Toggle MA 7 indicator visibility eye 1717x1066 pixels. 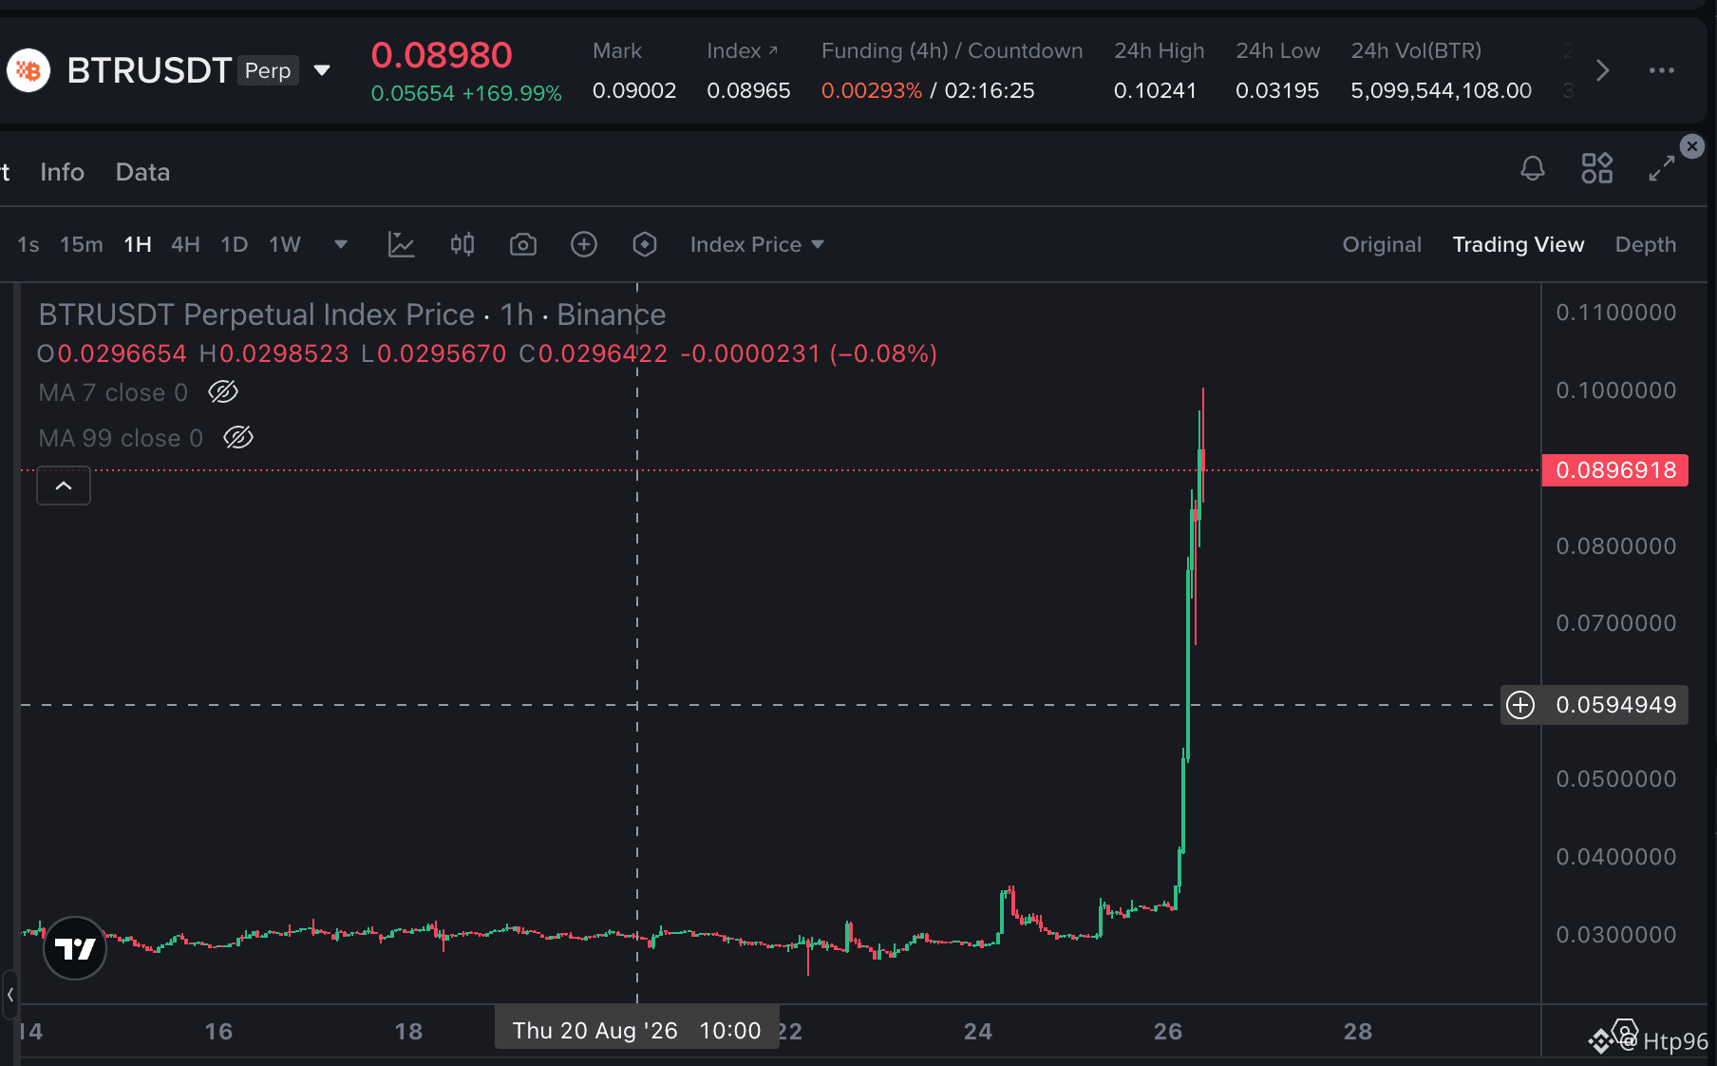223,391
